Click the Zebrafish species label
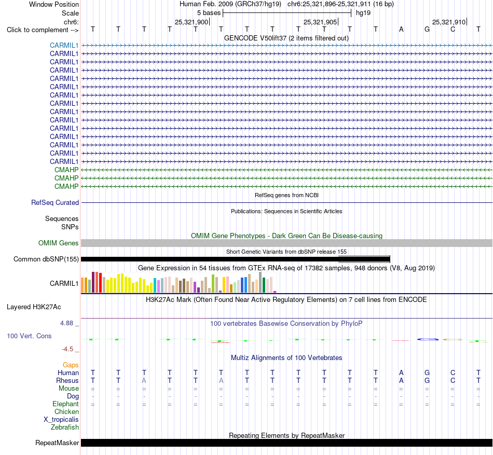Screen dimensions: 493x455 pyautogui.click(x=65, y=428)
